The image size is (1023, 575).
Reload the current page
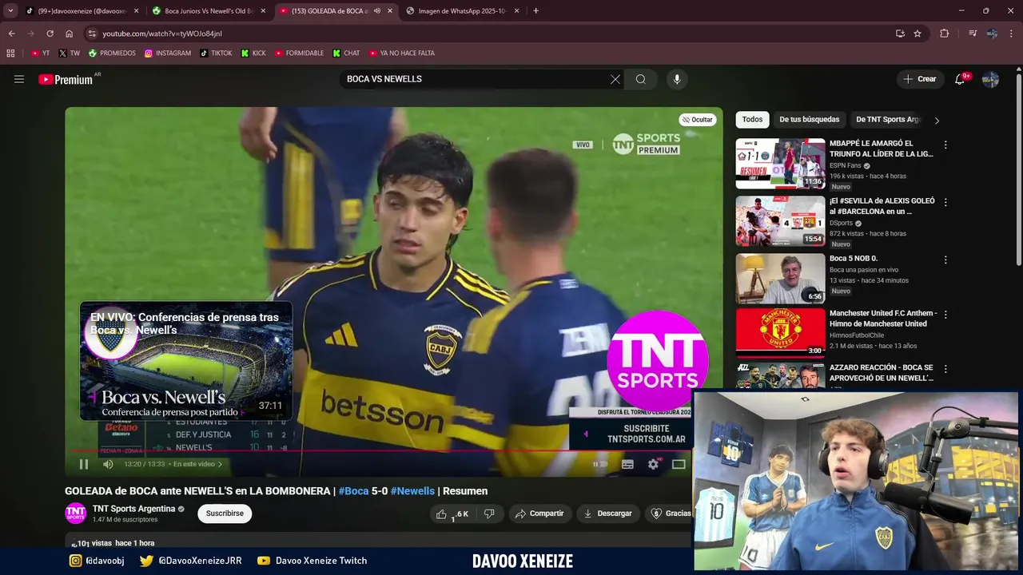point(50,34)
